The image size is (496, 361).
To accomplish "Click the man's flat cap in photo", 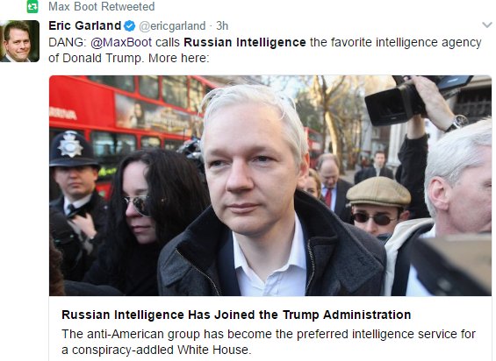I will click(378, 192).
